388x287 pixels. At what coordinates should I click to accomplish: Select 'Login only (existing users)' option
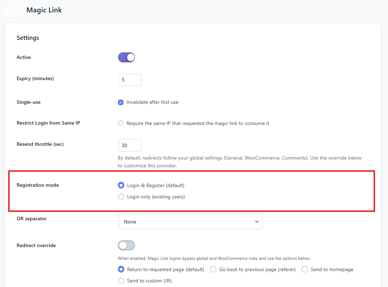pos(121,197)
